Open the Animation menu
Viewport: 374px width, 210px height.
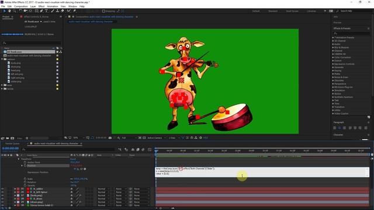click(53, 6)
